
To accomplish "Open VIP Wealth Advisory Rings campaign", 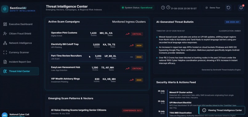I will point(97,80).
